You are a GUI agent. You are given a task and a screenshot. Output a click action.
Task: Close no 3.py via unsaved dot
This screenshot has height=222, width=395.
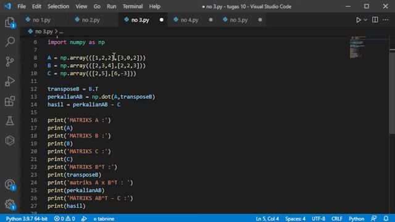click(162, 20)
